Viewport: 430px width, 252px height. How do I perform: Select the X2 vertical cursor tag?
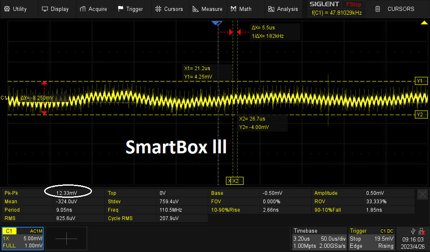point(238,181)
